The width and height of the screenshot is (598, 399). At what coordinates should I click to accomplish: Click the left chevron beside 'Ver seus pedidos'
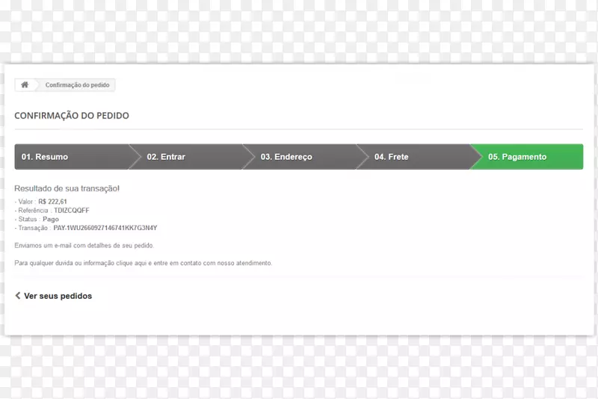(18, 296)
